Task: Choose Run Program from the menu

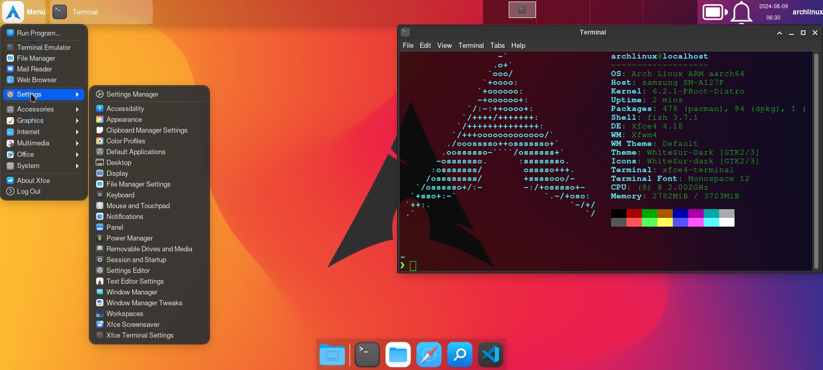Action: point(44,33)
